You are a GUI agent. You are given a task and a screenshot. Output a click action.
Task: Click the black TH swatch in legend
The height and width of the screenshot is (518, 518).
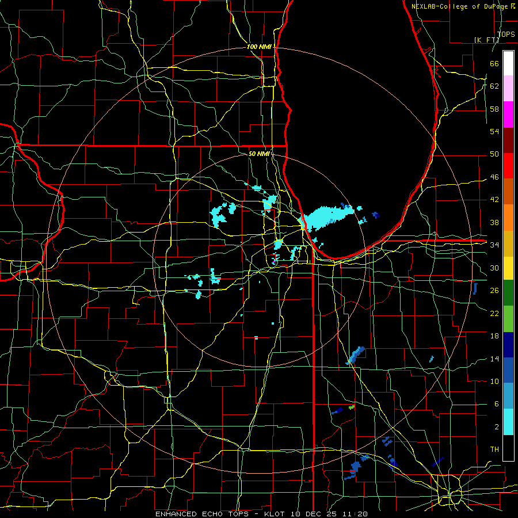(x=508, y=448)
